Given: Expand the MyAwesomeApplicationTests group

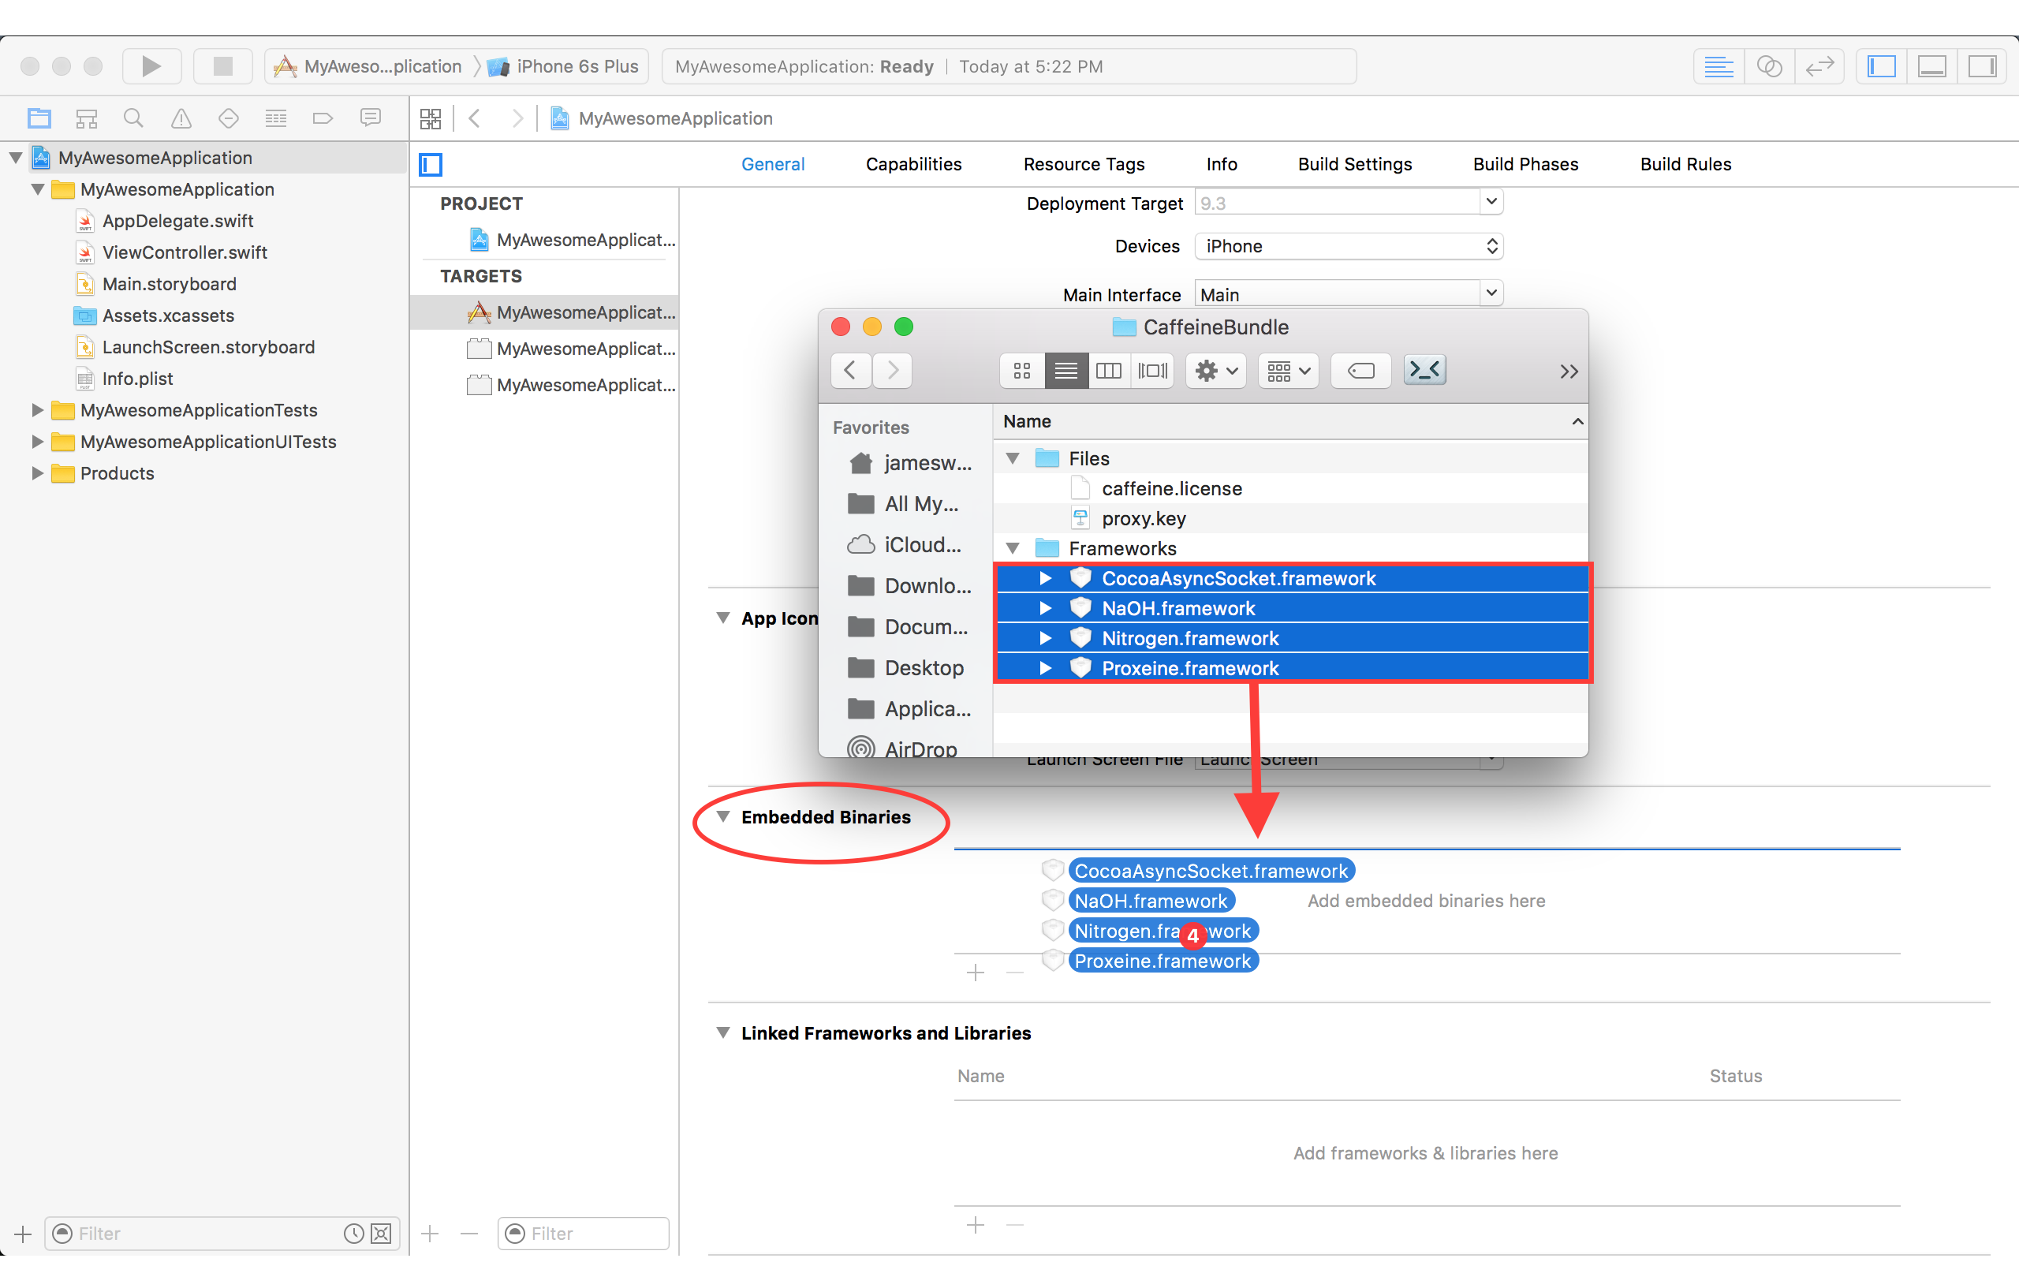Looking at the screenshot, I should tap(38, 410).
